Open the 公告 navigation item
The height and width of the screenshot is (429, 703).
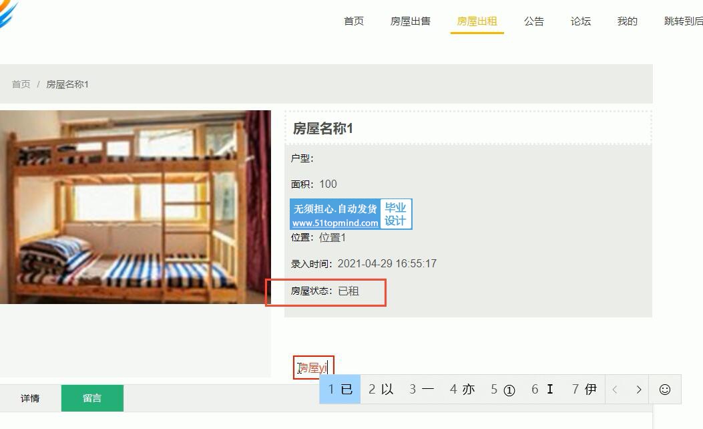[534, 21]
